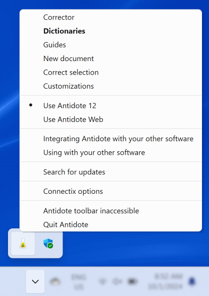
Task: Choose Guides in the Antidote menu
Action: point(111,45)
